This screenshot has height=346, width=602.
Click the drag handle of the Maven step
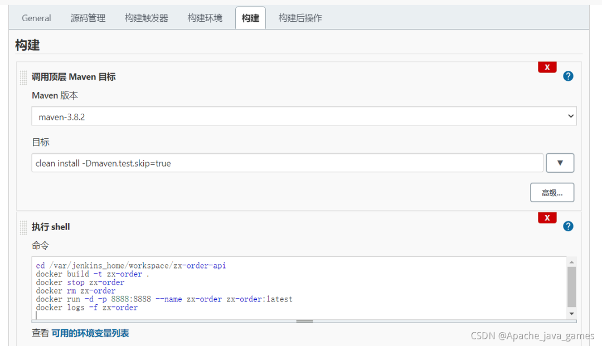pyautogui.click(x=23, y=76)
